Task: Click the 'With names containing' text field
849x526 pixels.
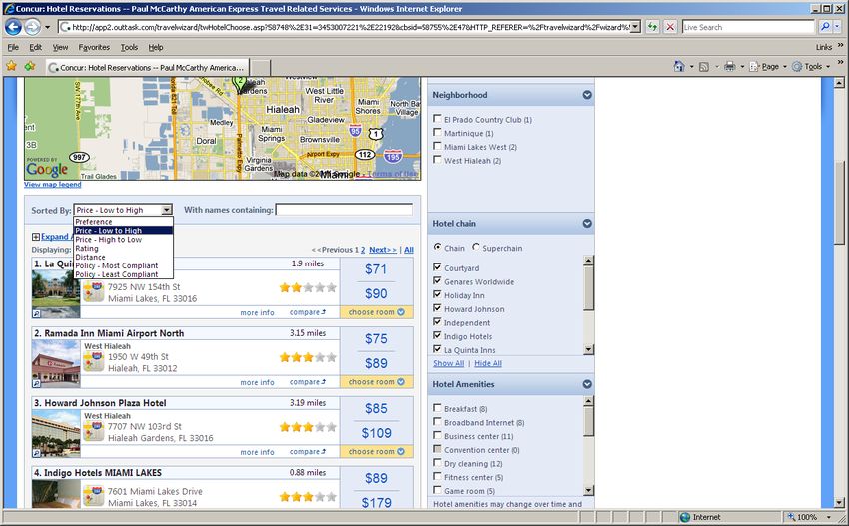Action: 344,210
